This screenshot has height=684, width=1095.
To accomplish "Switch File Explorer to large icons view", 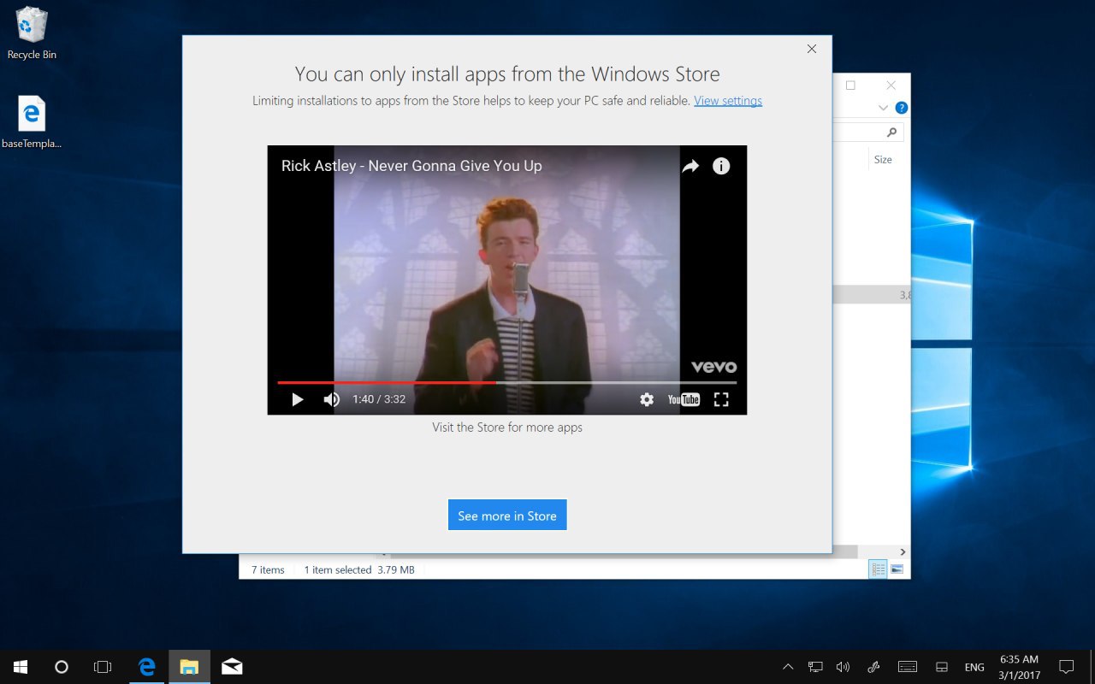I will click(897, 569).
